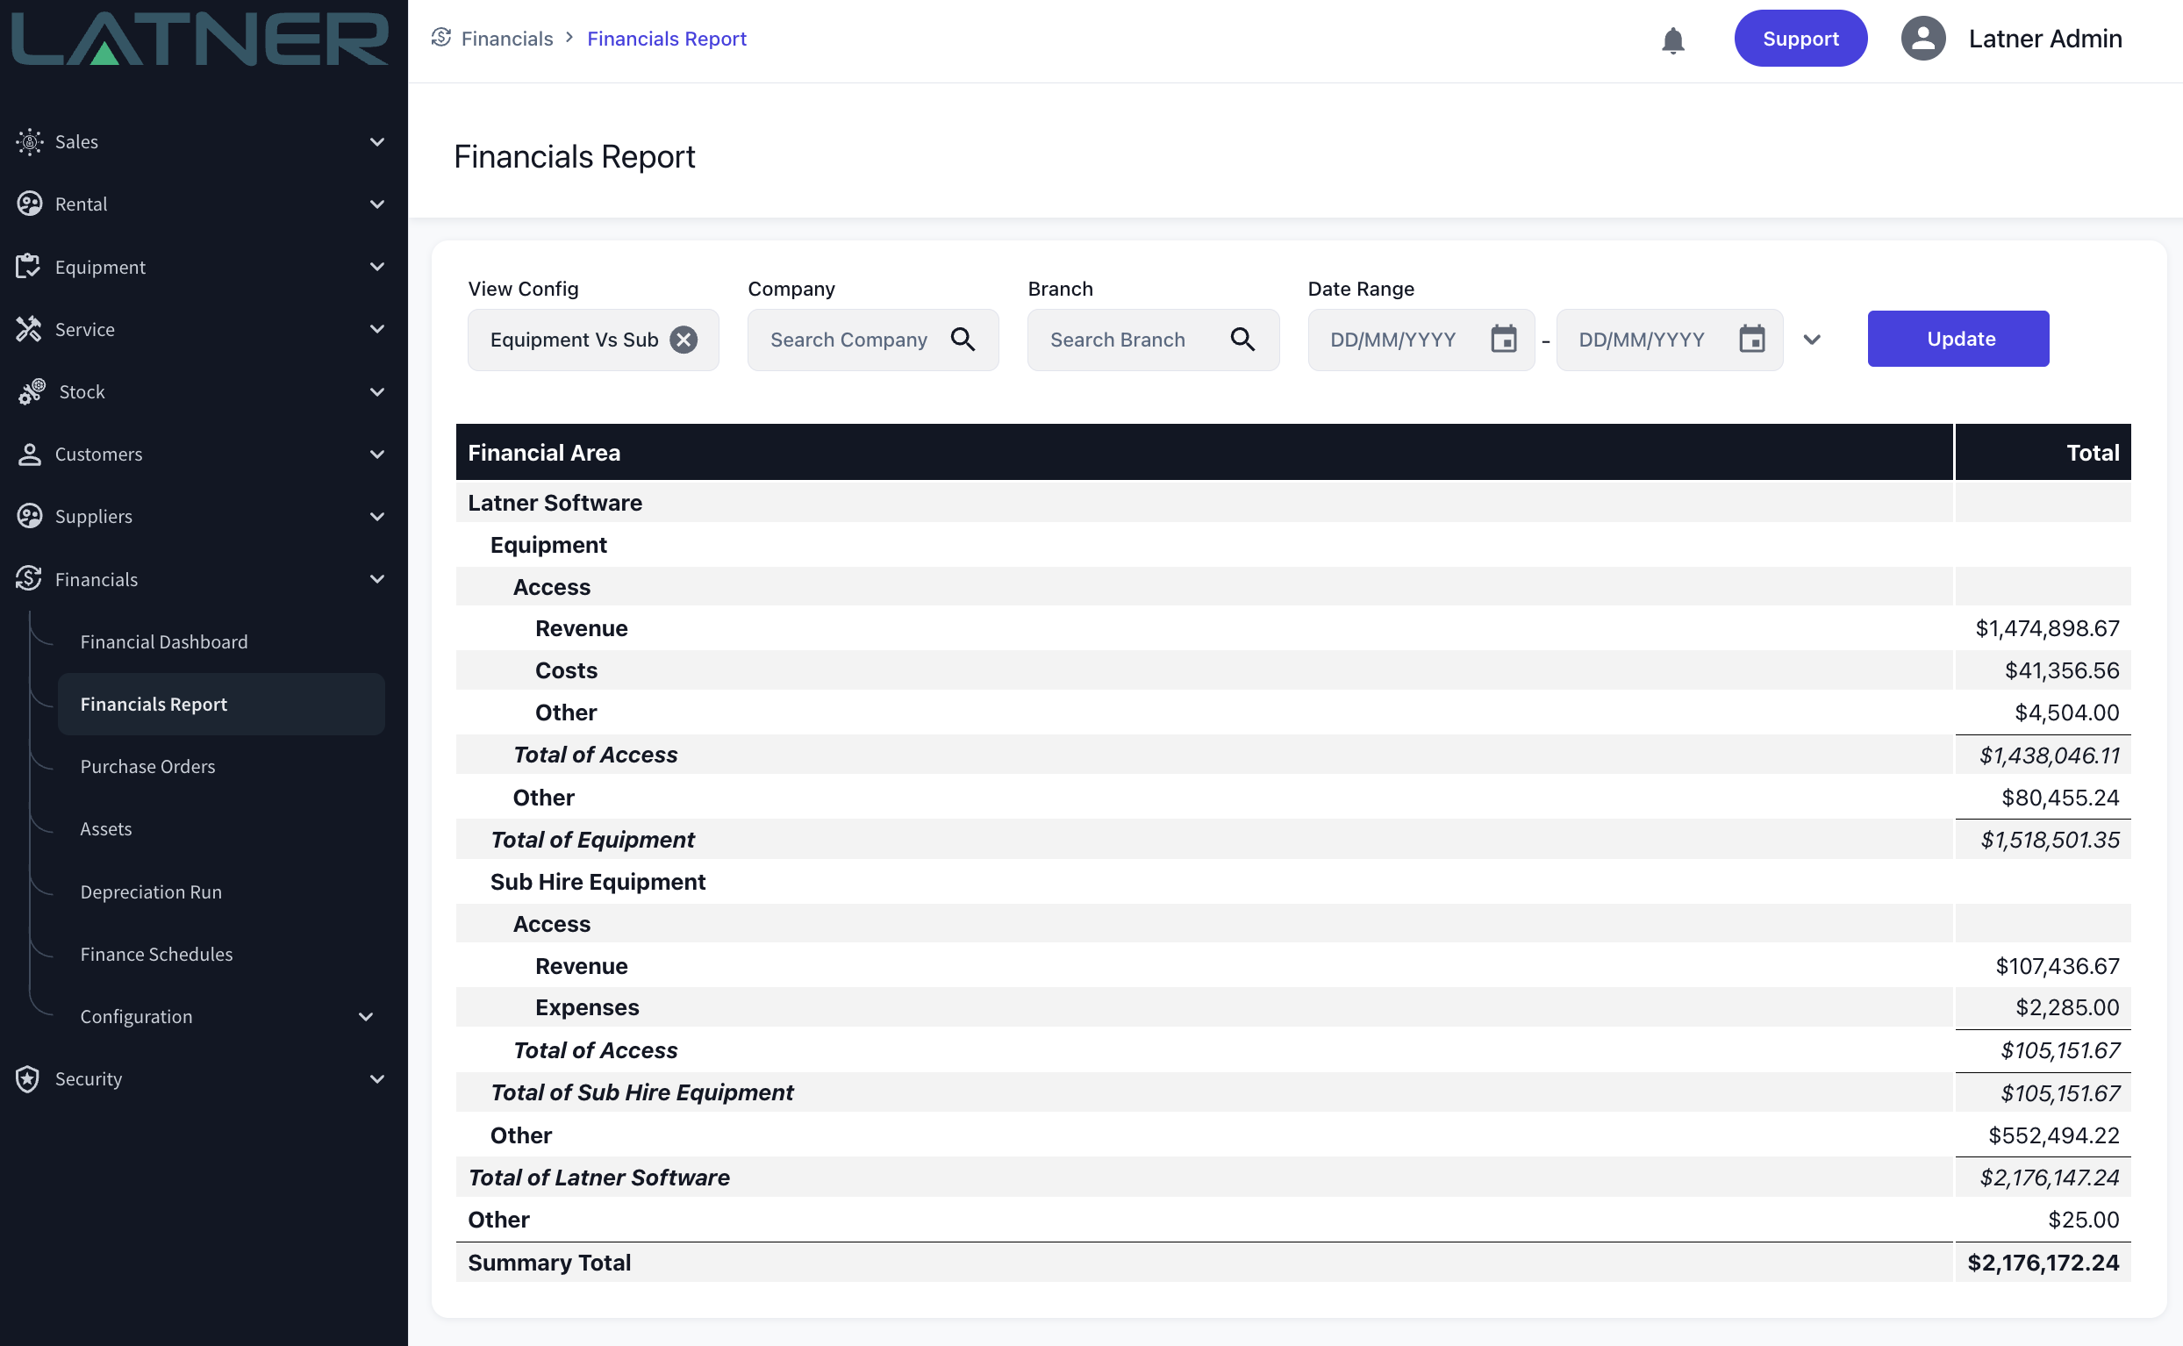Open the start date calendar picker

[x=1503, y=340]
